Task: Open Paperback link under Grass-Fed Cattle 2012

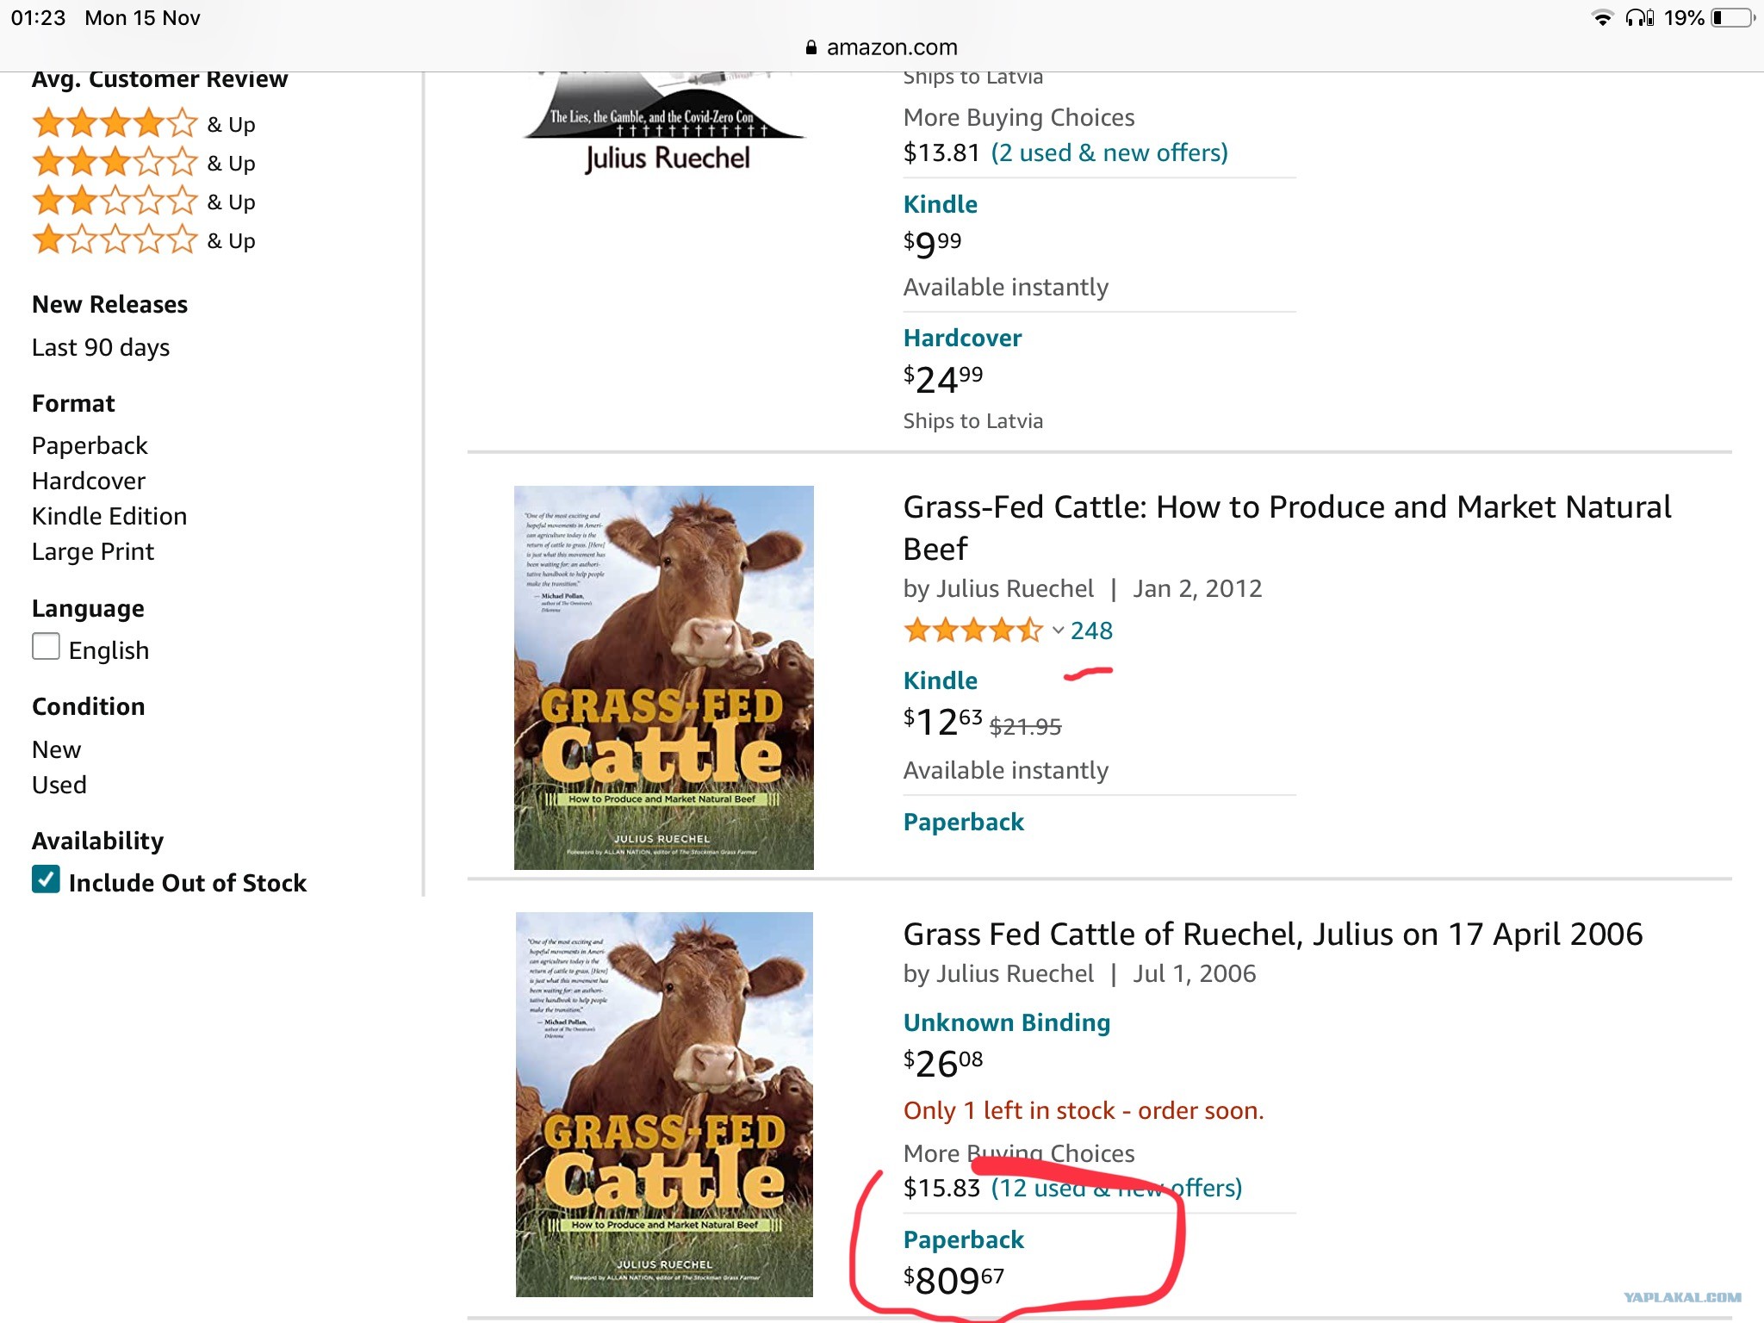Action: point(964,822)
